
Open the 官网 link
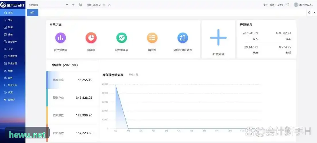coord(266,5)
